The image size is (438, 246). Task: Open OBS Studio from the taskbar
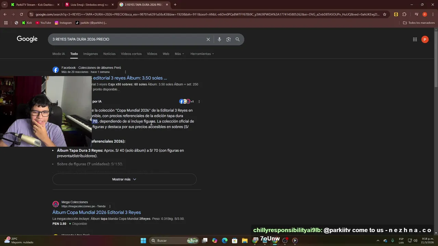point(285,241)
